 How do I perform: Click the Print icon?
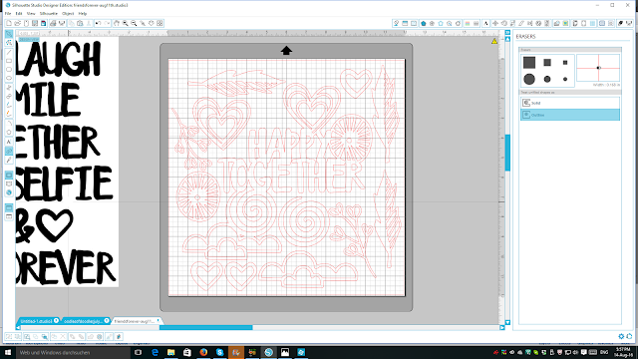click(x=53, y=24)
